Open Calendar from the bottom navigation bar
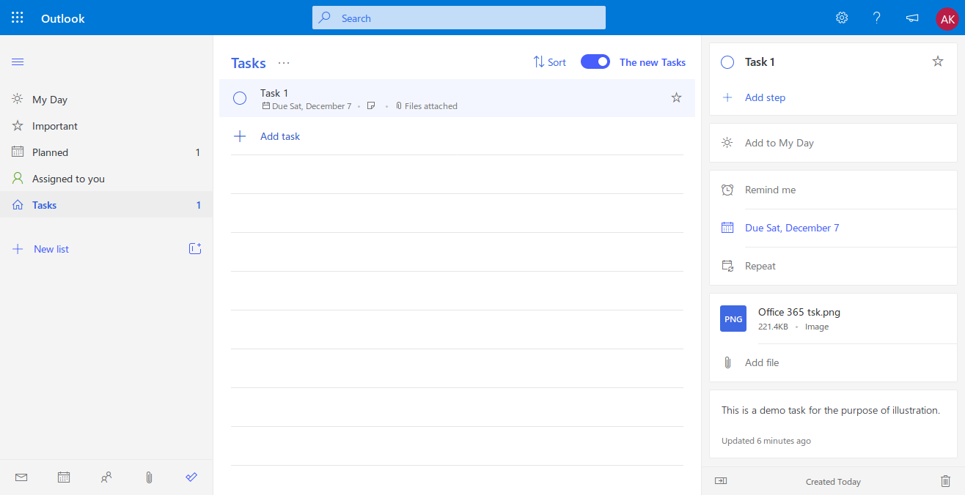 point(64,477)
